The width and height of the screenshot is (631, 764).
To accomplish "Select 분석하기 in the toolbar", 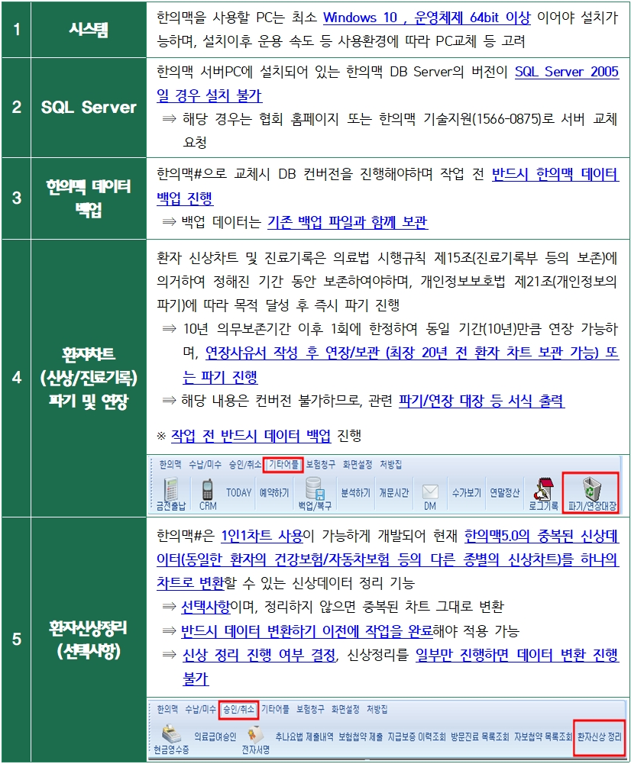I will pos(355,492).
